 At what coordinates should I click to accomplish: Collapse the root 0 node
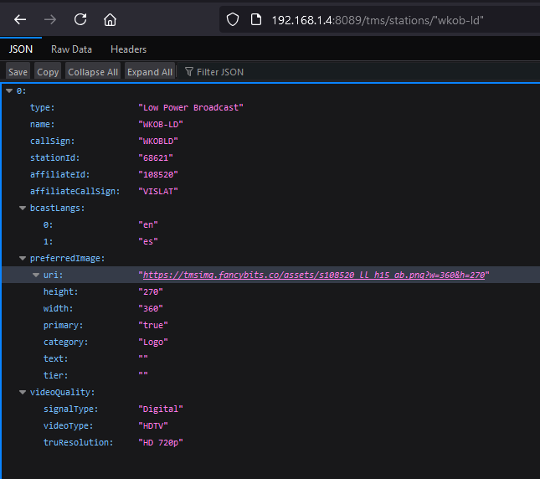click(9, 90)
